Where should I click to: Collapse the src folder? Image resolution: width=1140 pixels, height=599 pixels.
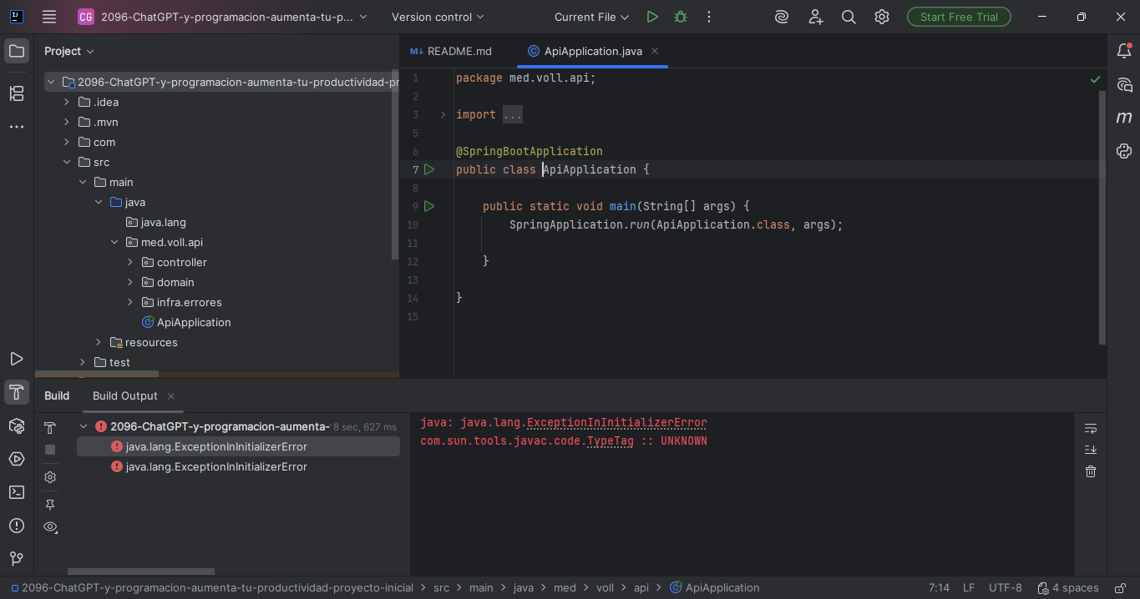click(x=67, y=162)
